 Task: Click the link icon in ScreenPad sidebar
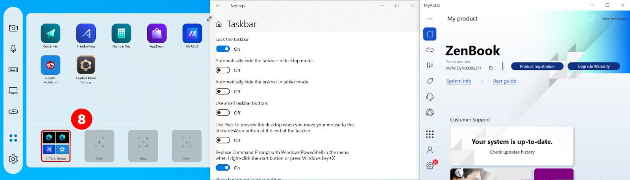pyautogui.click(x=13, y=112)
